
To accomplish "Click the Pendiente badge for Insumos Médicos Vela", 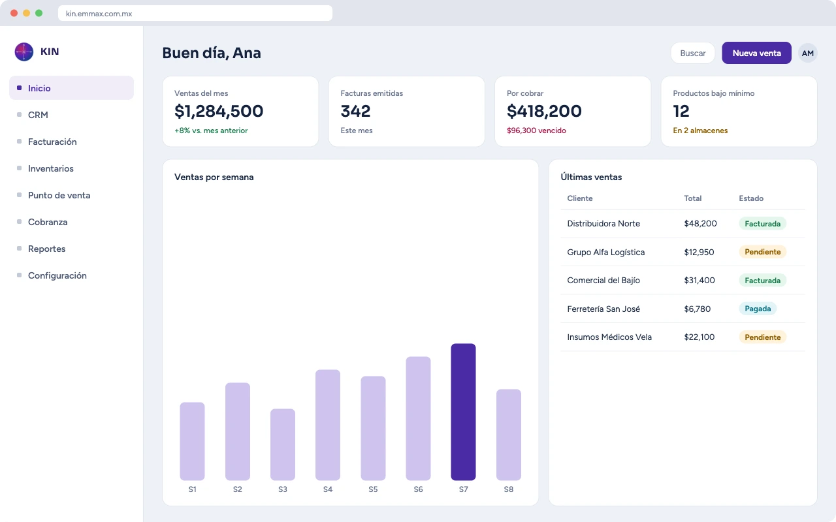I will (x=762, y=337).
